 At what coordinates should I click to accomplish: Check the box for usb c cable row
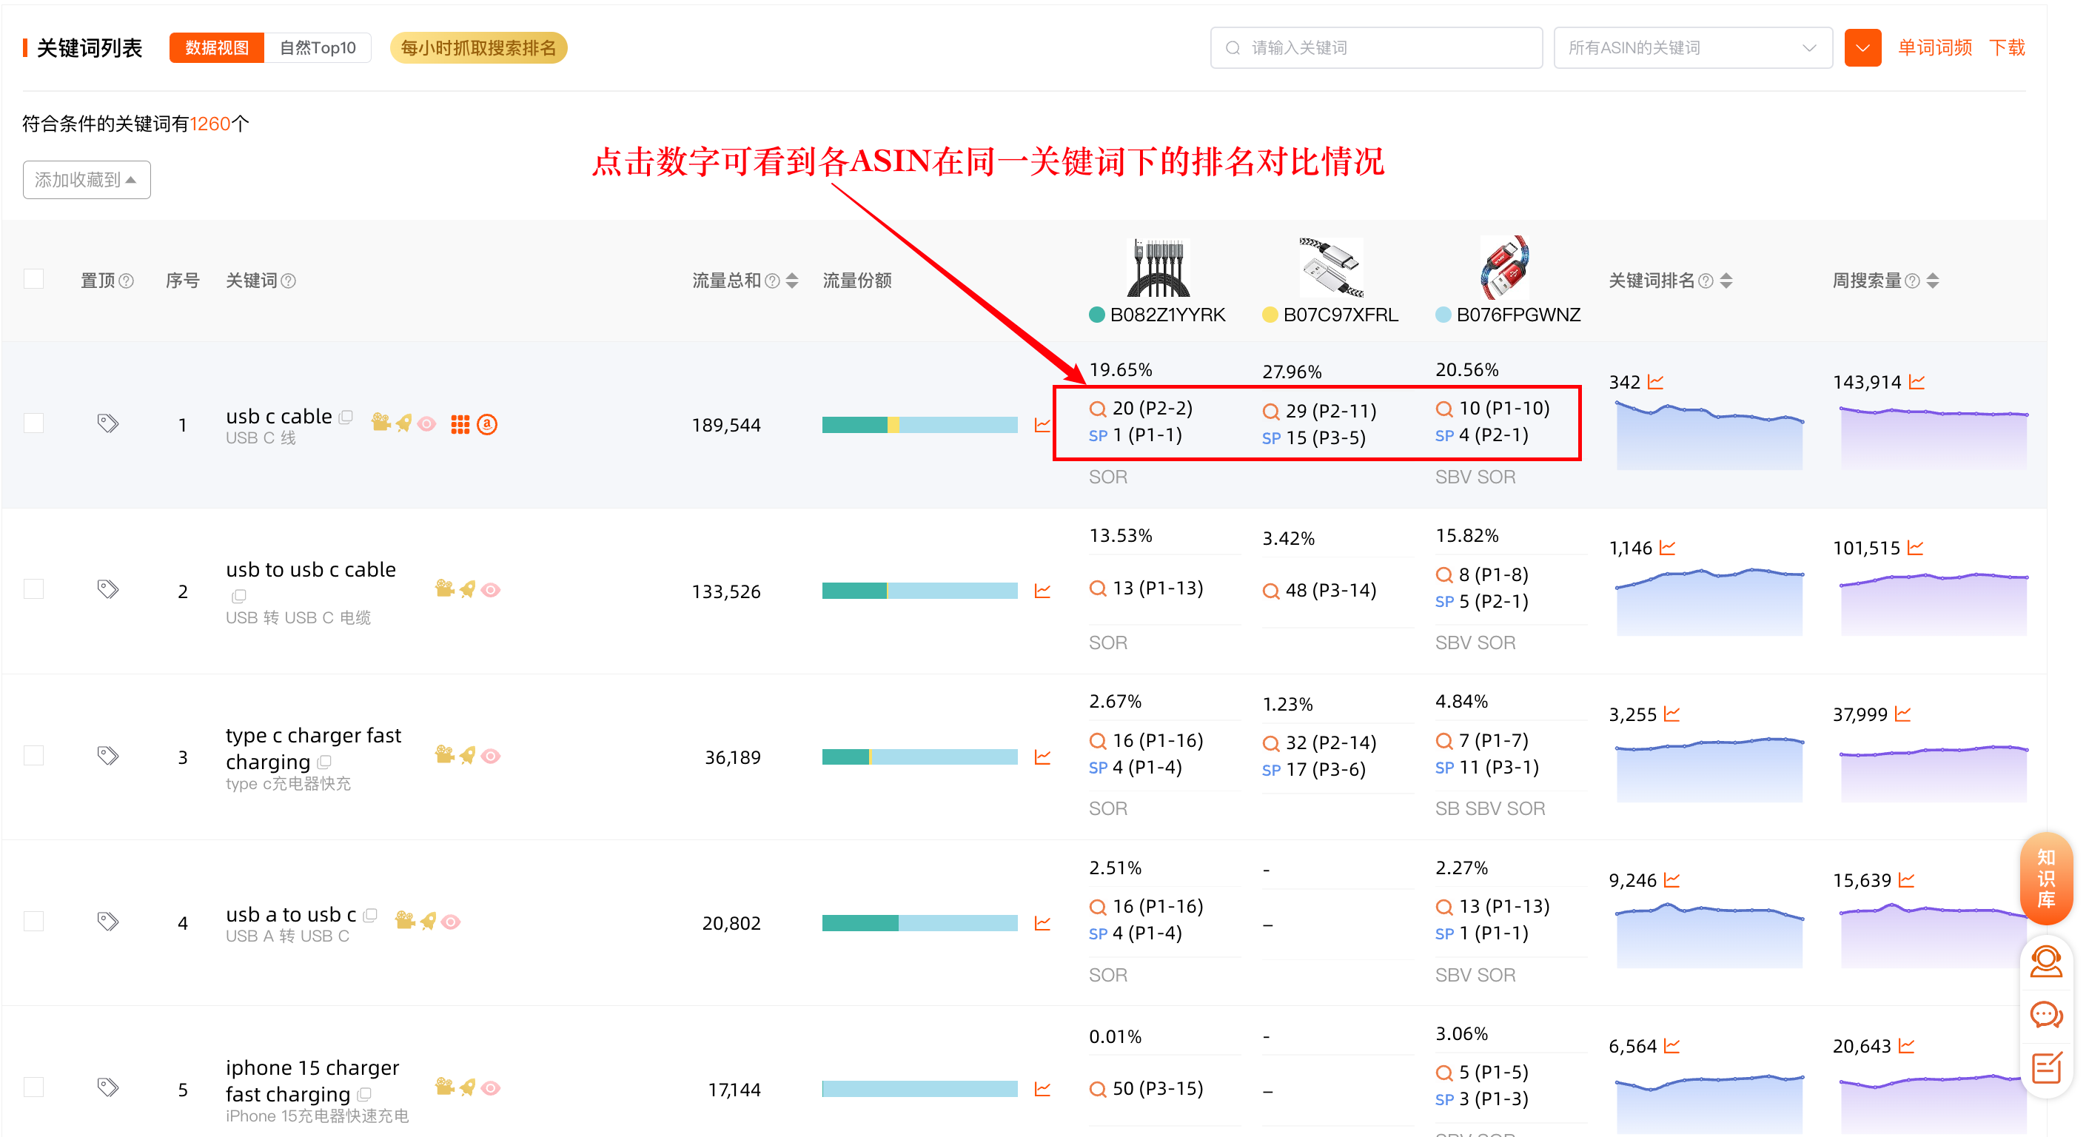(x=34, y=423)
